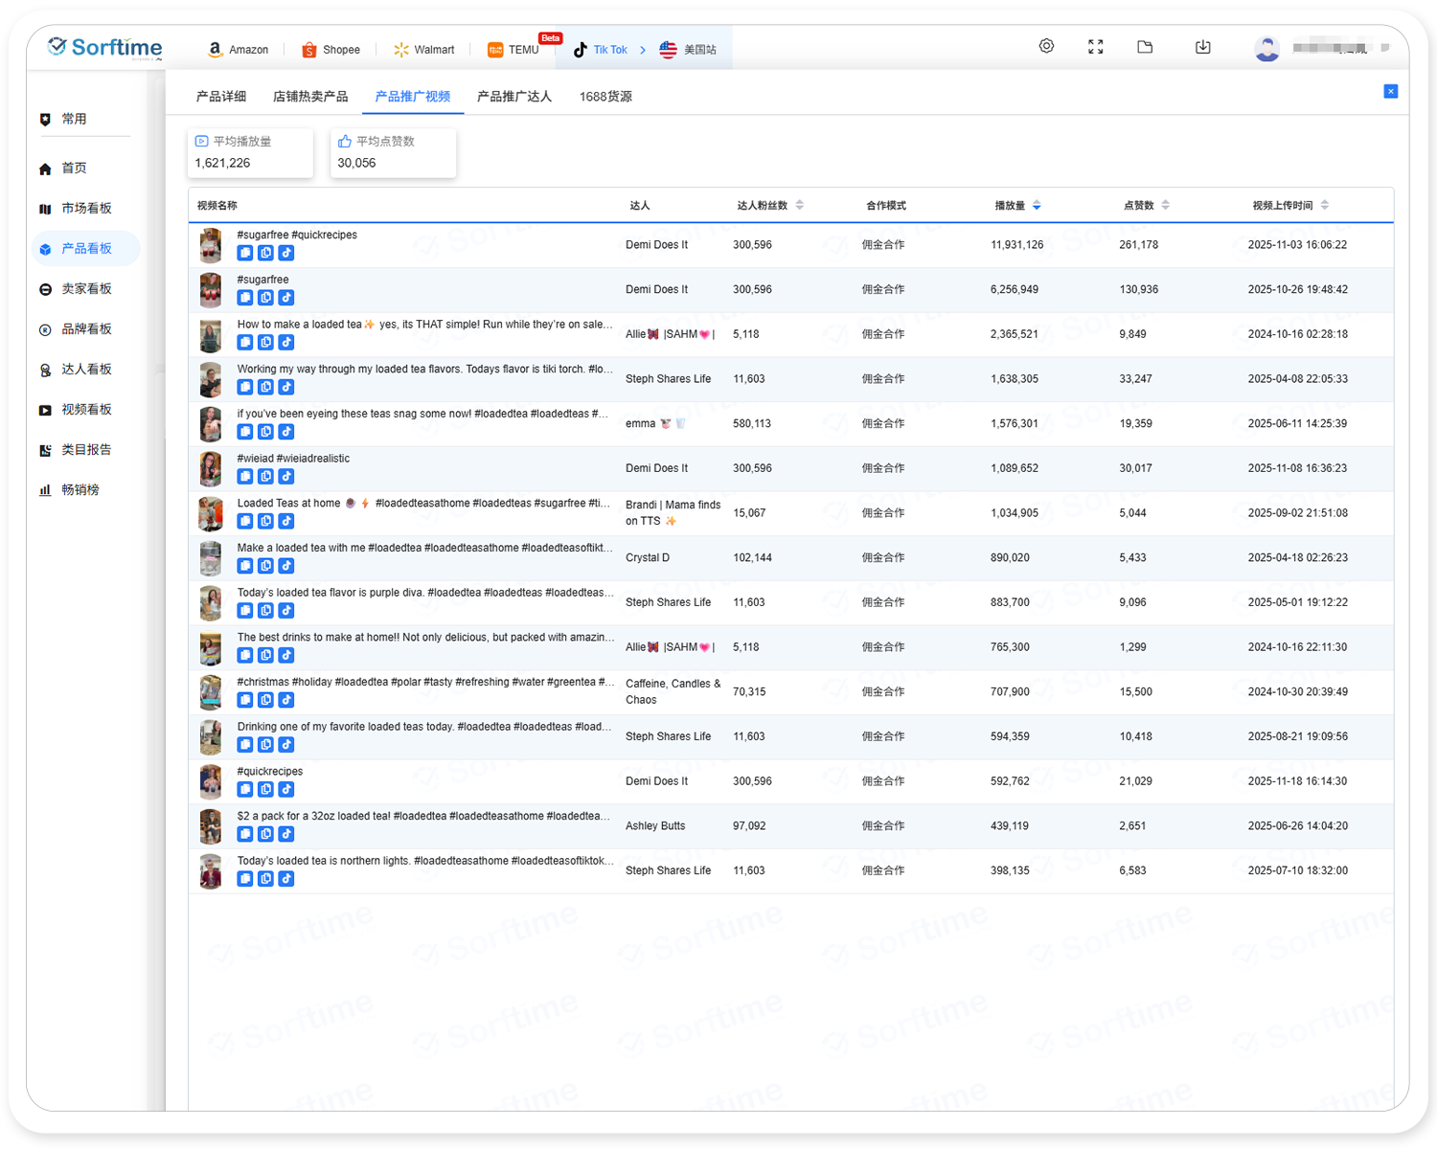Open the folder icon in top bar
The height and width of the screenshot is (1149, 1437).
coord(1145,47)
